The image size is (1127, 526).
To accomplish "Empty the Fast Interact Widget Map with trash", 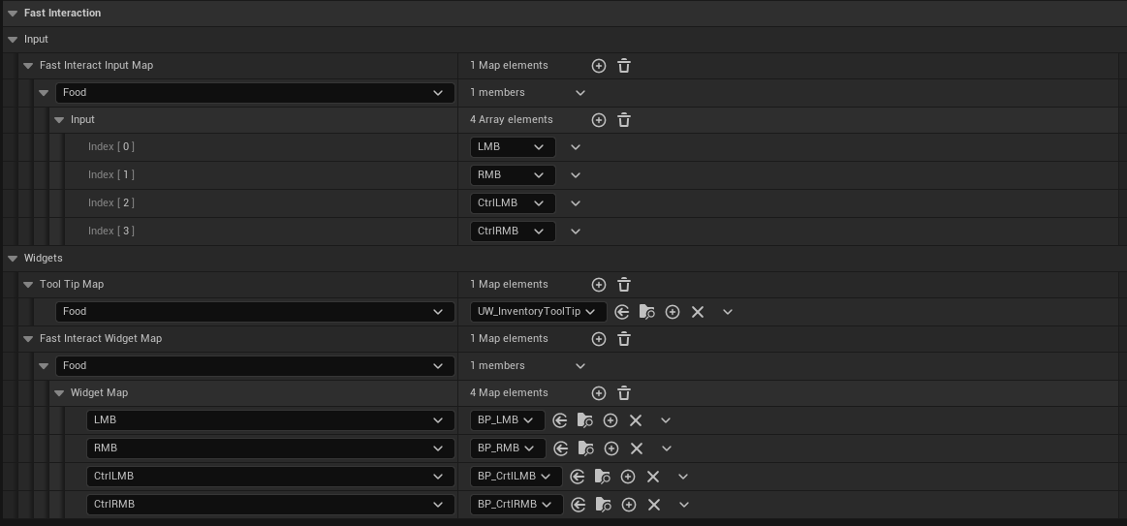I will coord(624,339).
